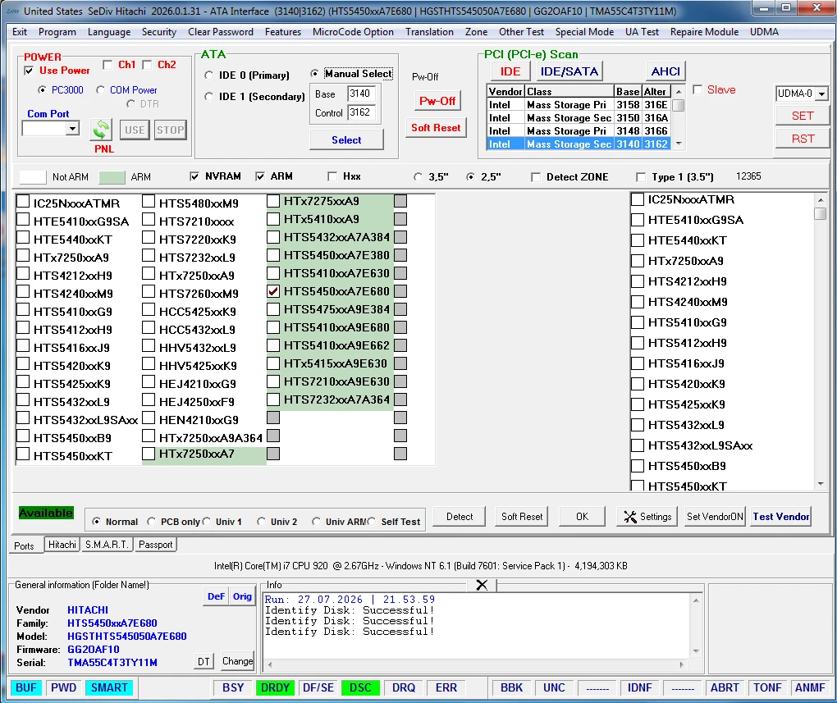Viewport: 837px width, 703px height.
Task: Click the Not ARM white color swatch
Action: click(x=32, y=177)
